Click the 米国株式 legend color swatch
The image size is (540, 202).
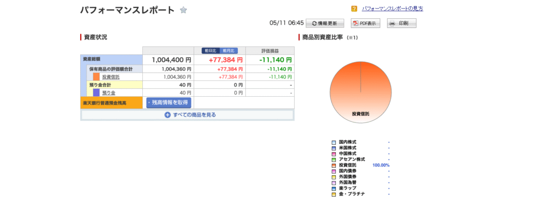pos(334,148)
